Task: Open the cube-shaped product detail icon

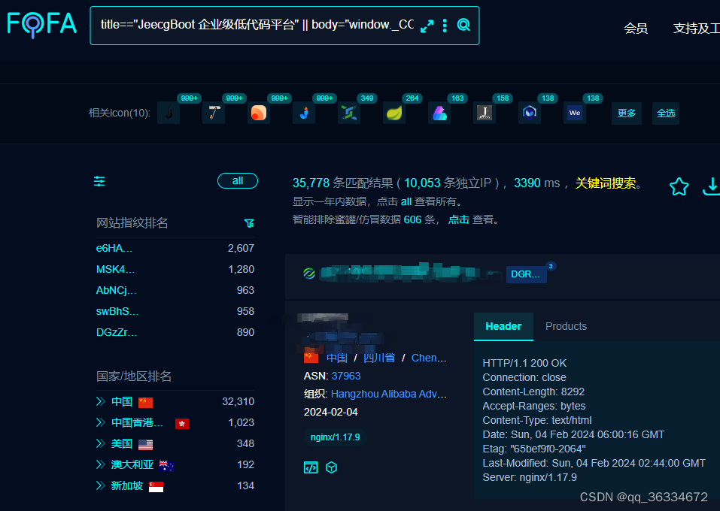Action: [332, 467]
